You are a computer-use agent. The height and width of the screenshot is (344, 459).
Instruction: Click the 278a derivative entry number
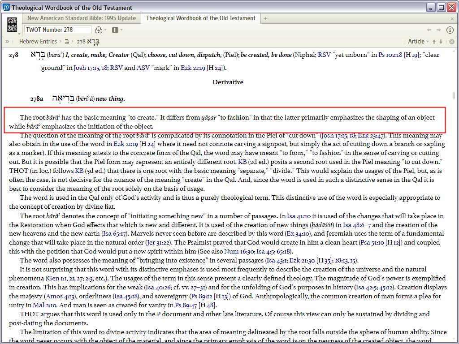(x=37, y=99)
